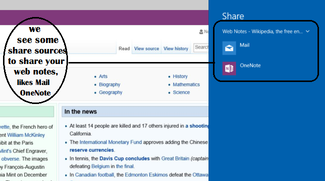Click the OneNote app icon
Screen dimensions: 325x181
[x=229, y=68]
